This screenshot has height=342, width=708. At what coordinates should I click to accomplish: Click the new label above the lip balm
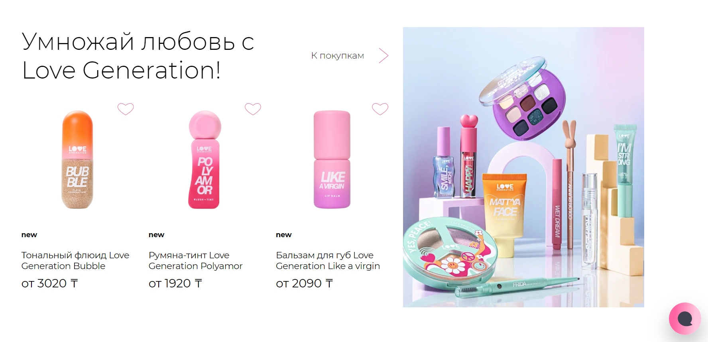(284, 235)
